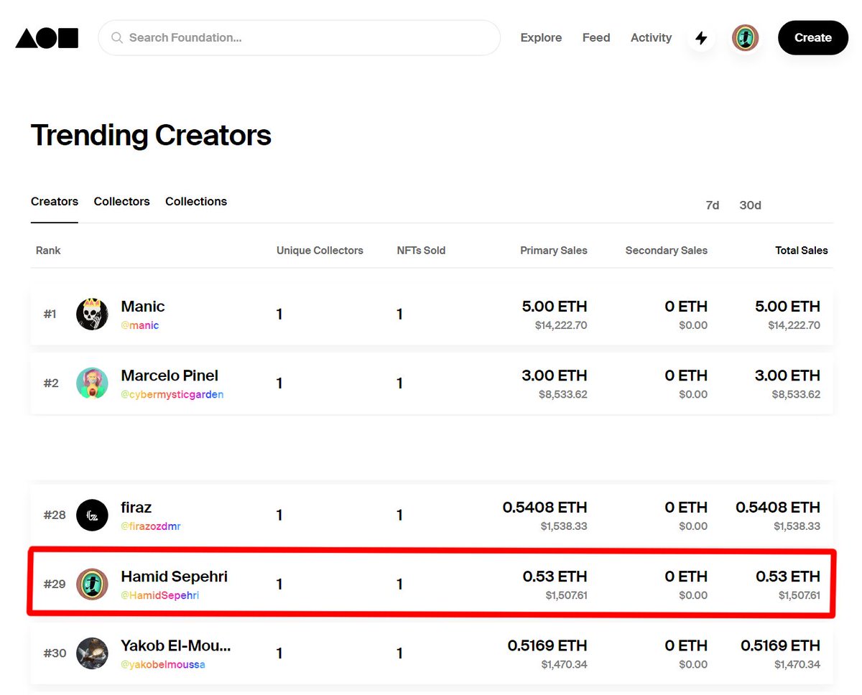Click Marcelo Pinel's $8,533.62 primary sales value

pyautogui.click(x=563, y=394)
